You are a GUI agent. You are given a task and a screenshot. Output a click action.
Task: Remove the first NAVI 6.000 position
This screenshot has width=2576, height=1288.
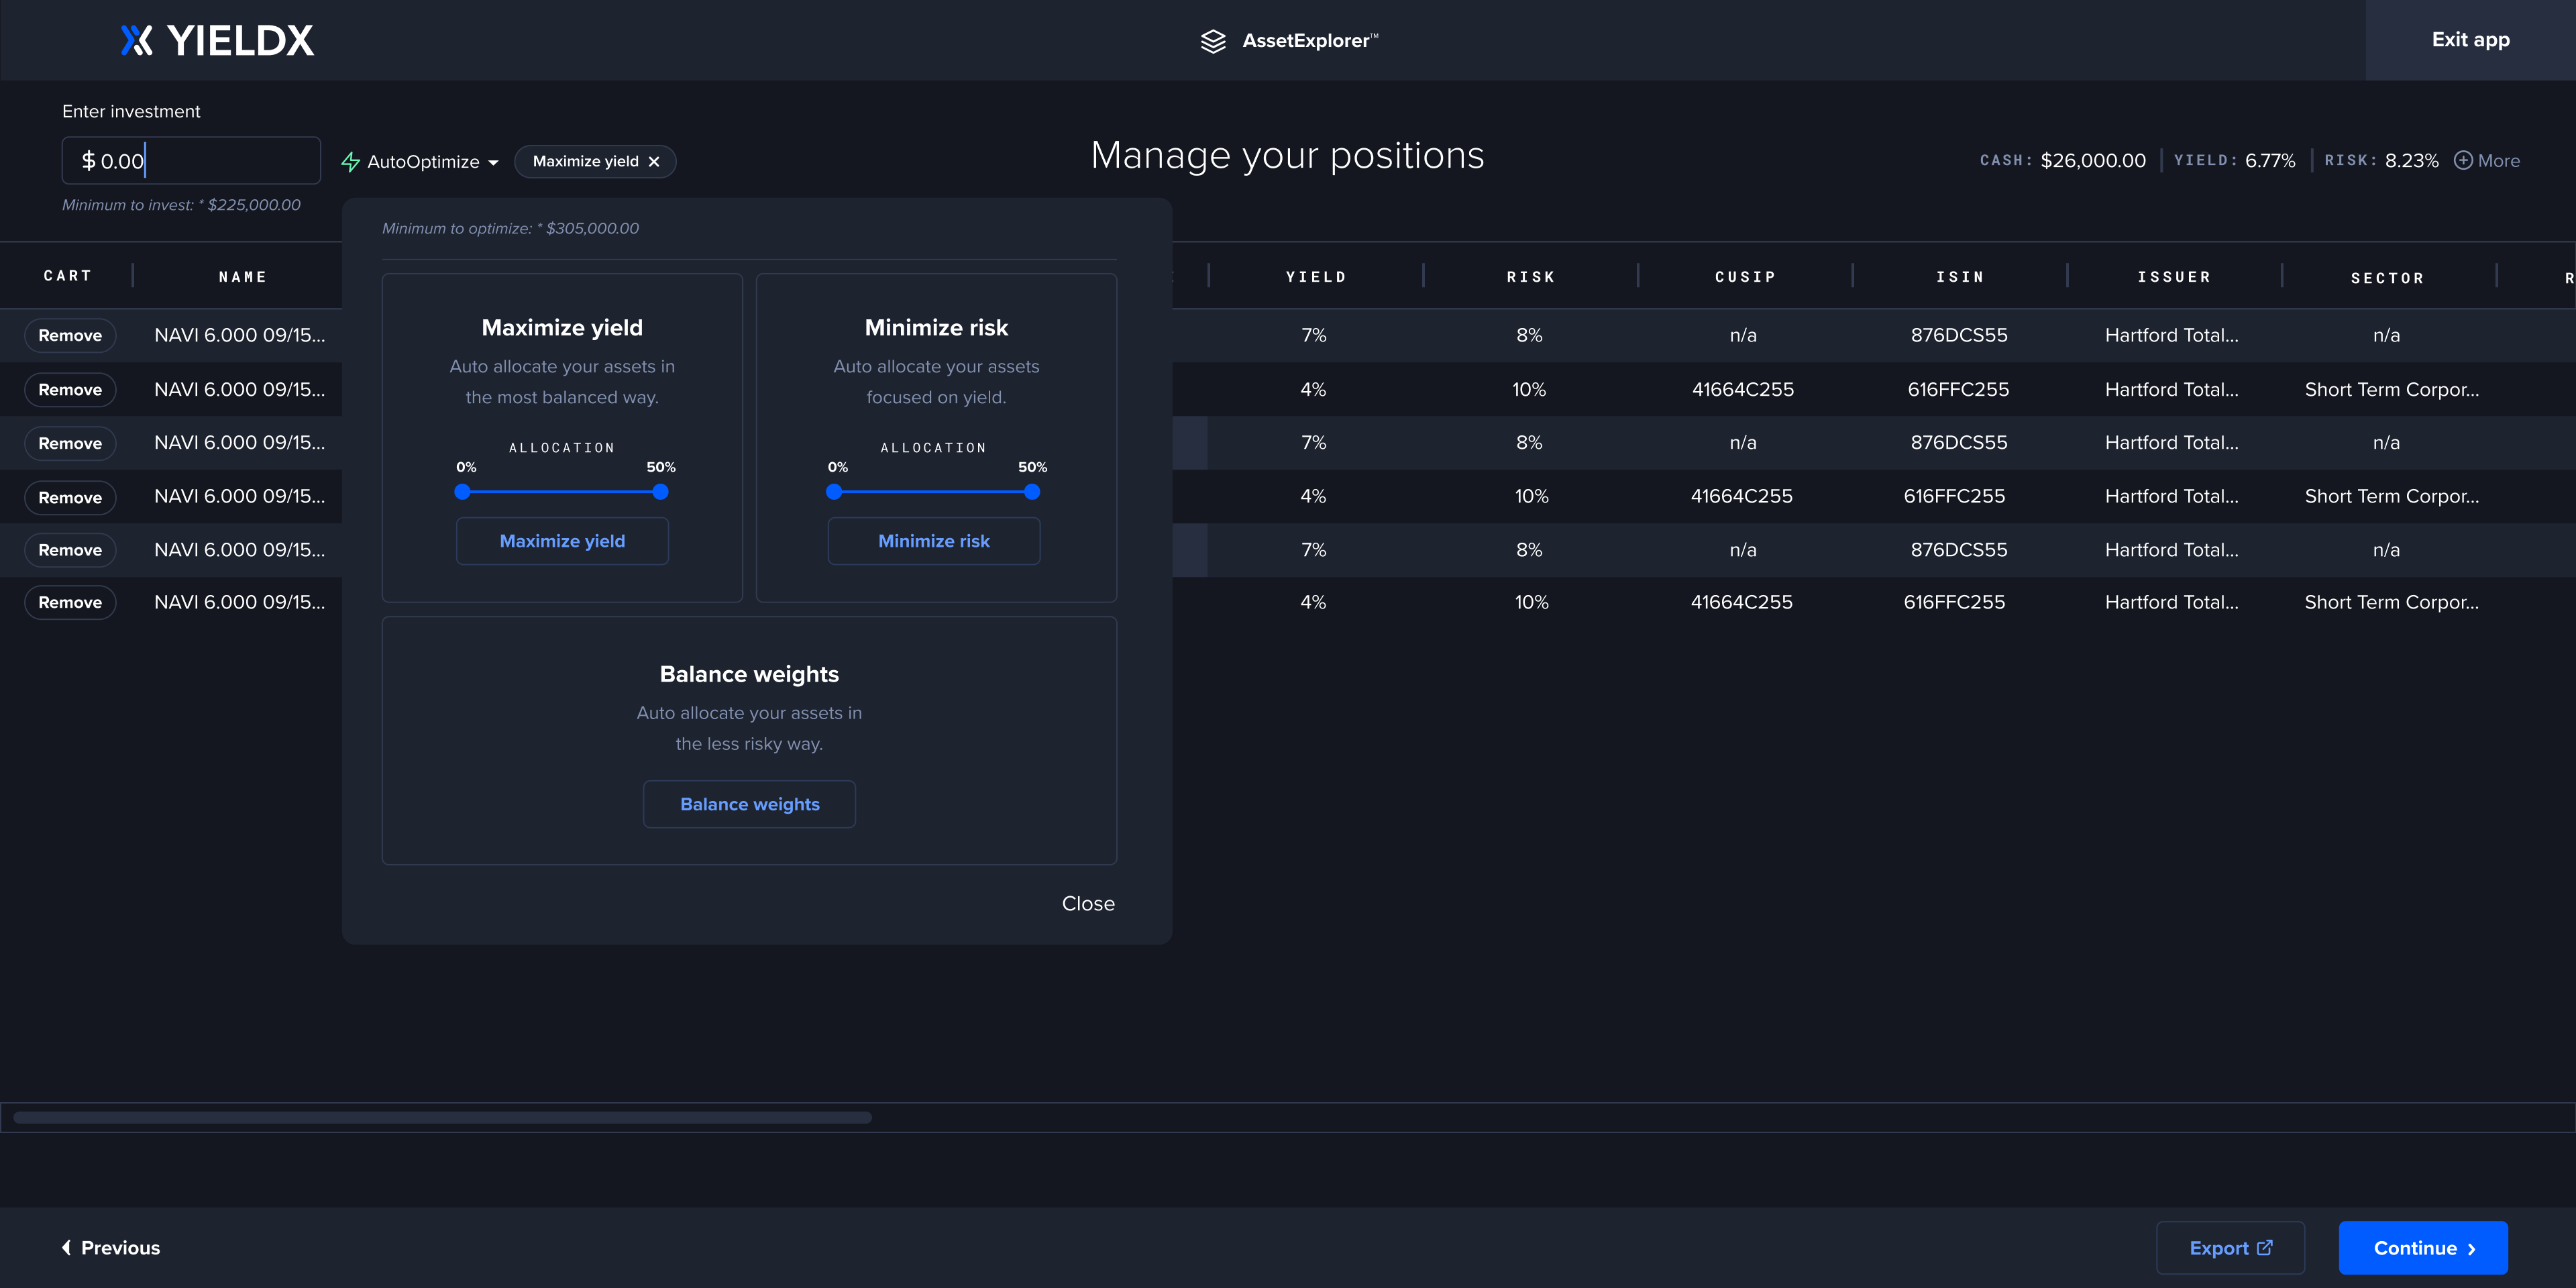coord(70,335)
